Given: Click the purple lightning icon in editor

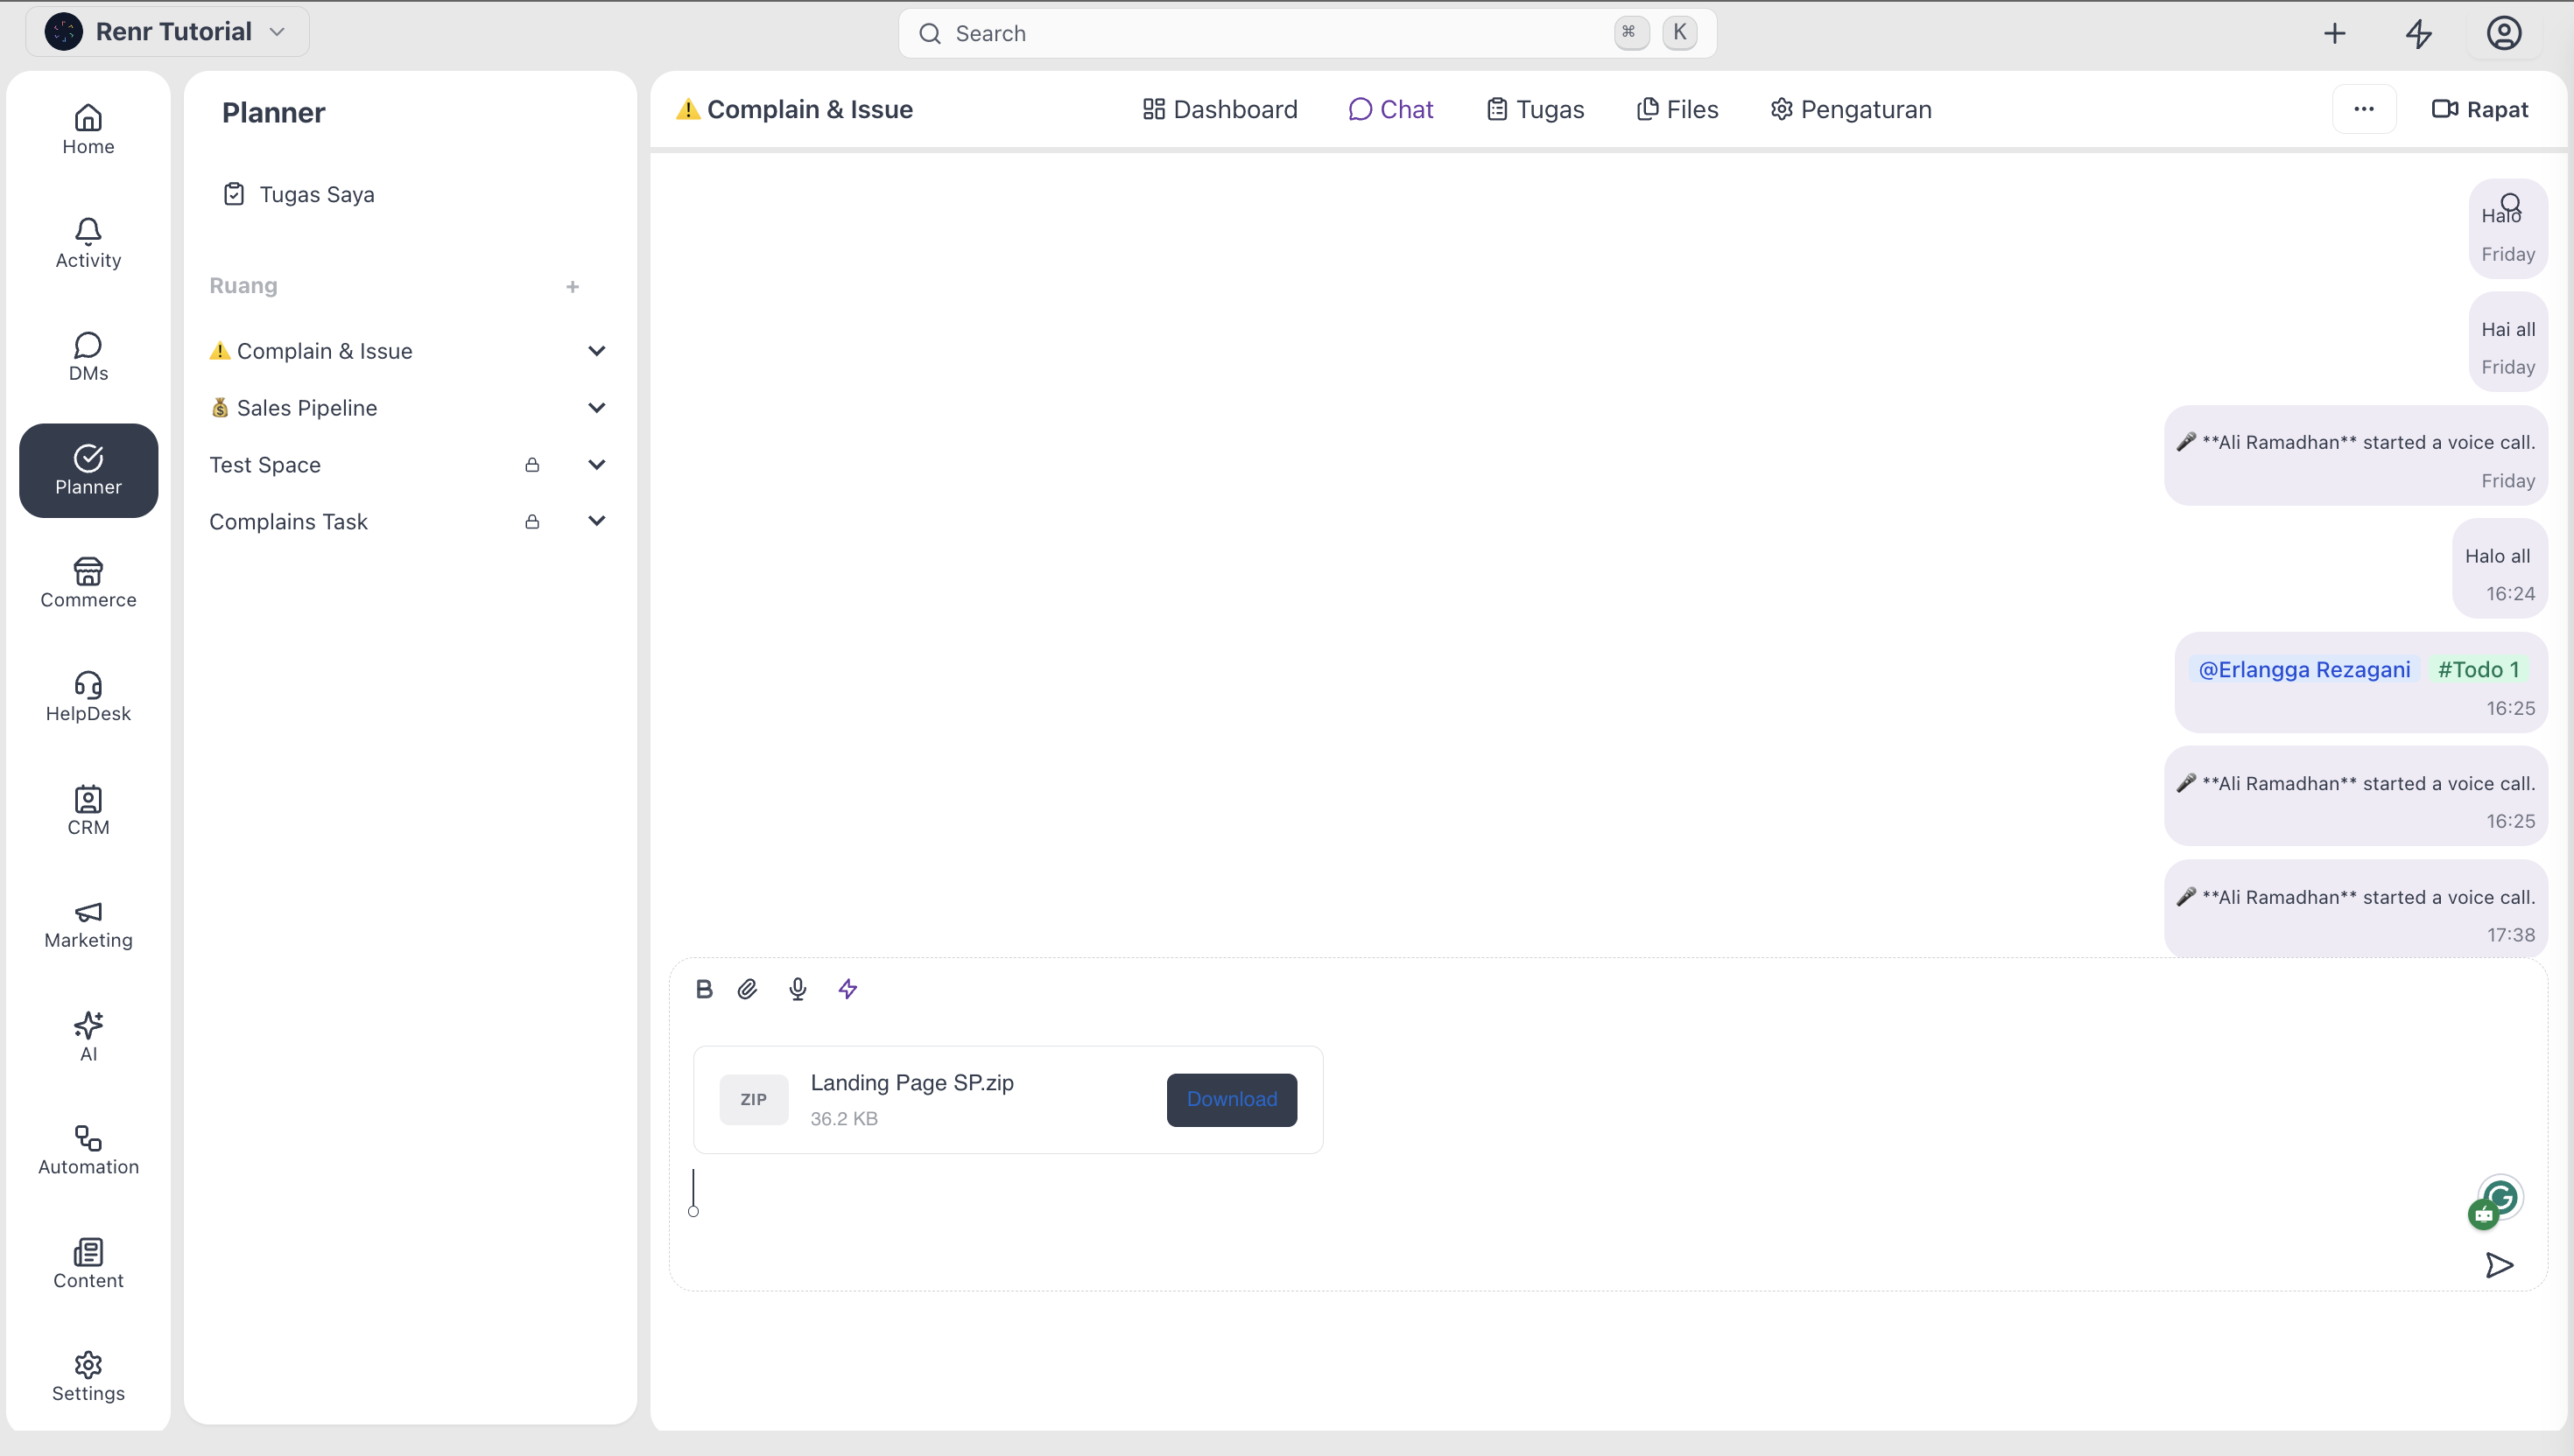Looking at the screenshot, I should pos(847,989).
